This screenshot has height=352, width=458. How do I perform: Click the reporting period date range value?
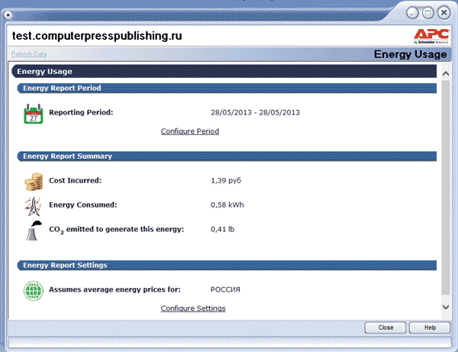255,113
